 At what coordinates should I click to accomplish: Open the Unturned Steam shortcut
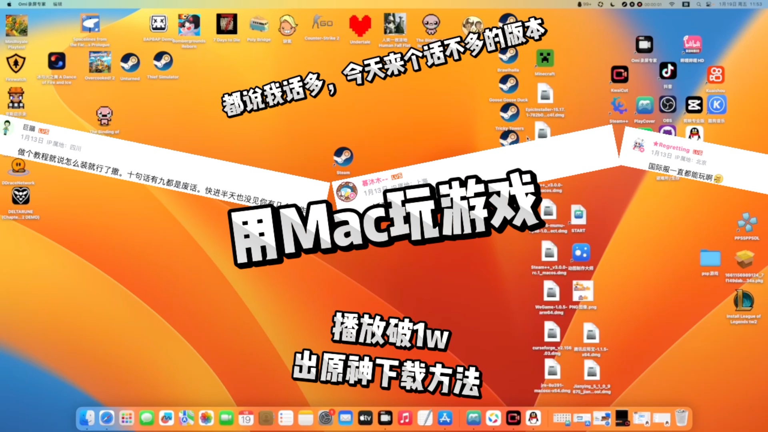tap(130, 63)
